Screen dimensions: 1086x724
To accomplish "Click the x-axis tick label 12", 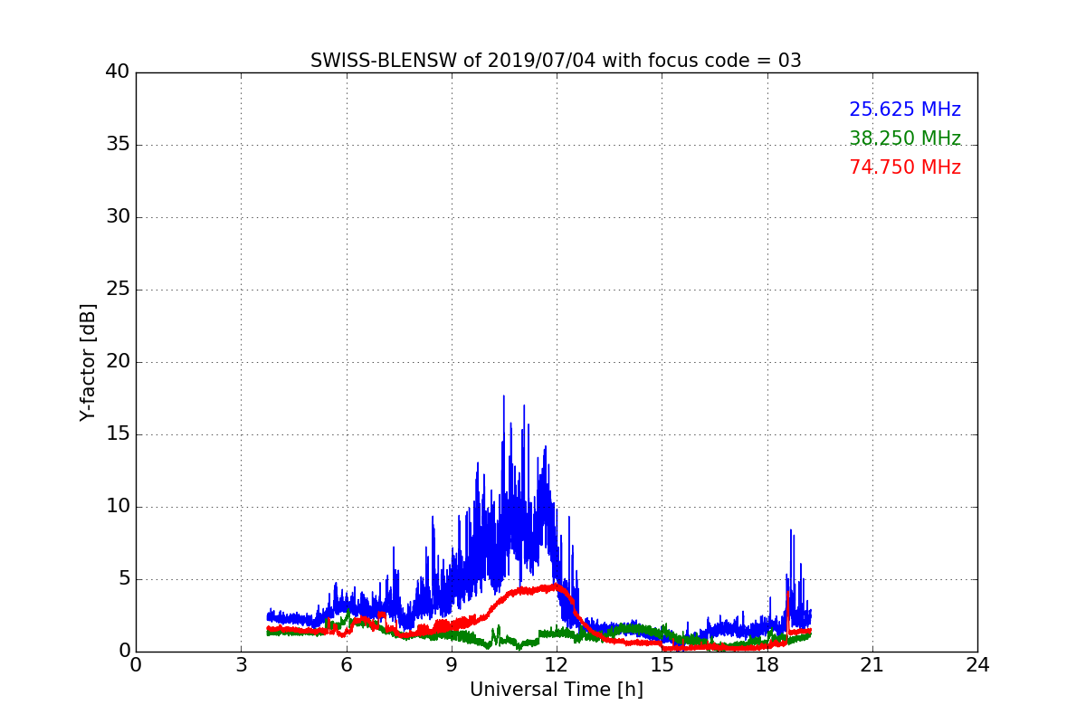I will click(x=557, y=664).
